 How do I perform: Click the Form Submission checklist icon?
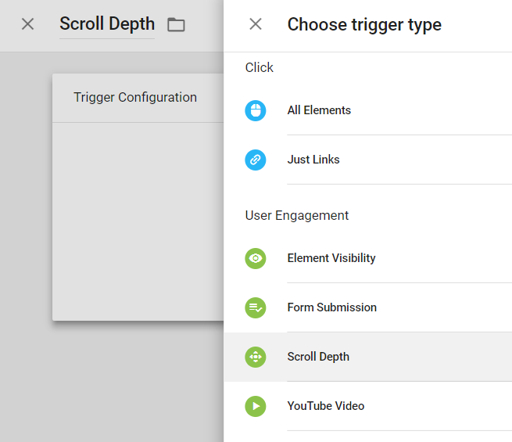pyautogui.click(x=256, y=307)
